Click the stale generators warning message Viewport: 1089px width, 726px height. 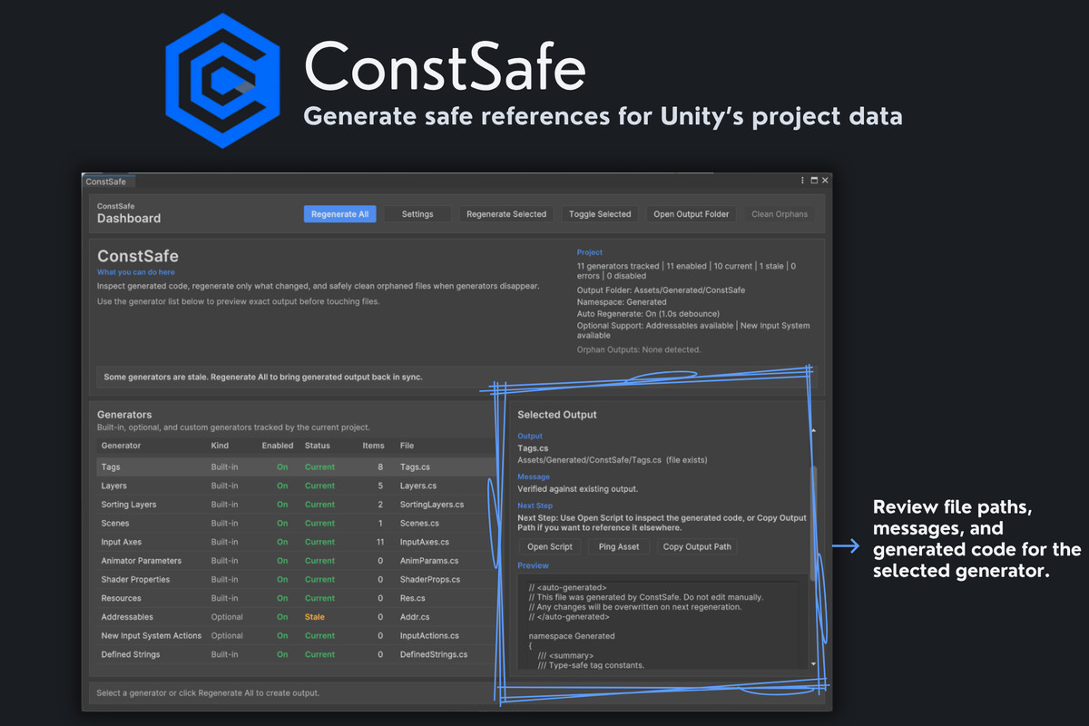coord(263,377)
